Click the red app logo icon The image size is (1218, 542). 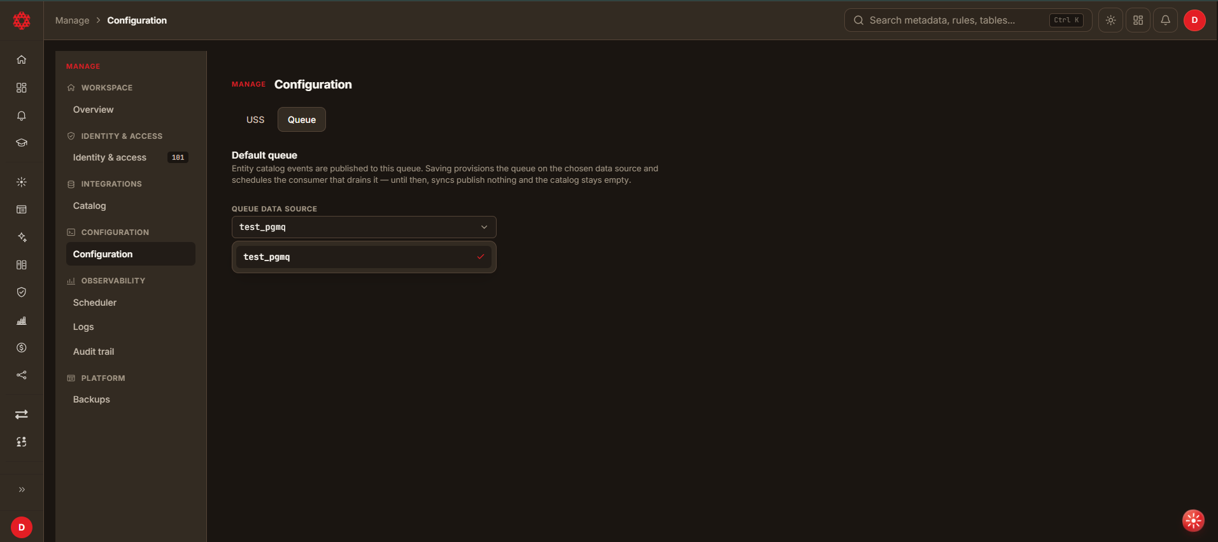pos(22,20)
